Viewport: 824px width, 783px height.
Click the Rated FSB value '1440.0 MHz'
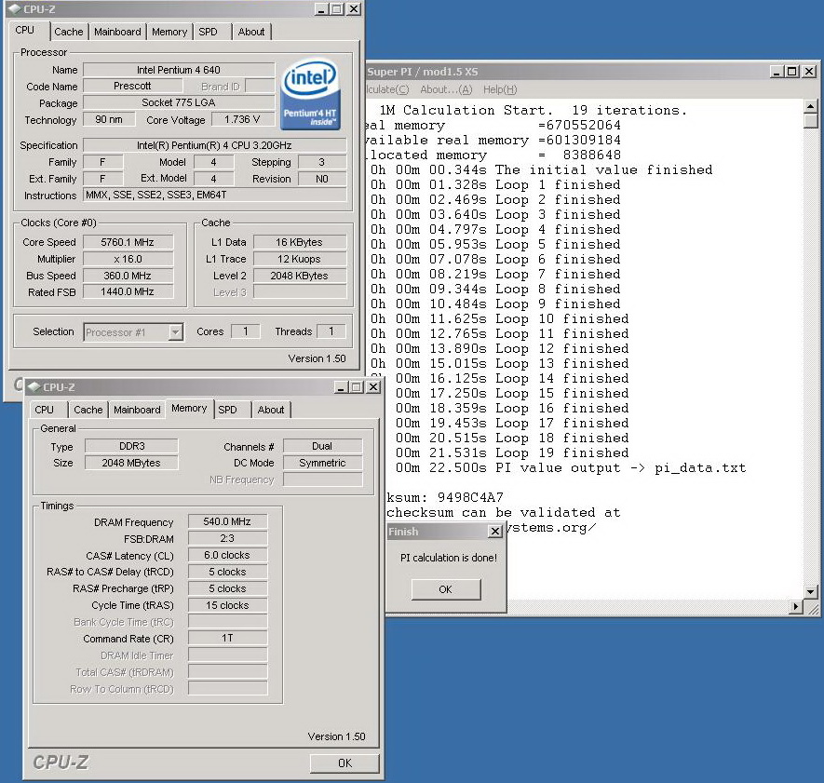point(128,291)
